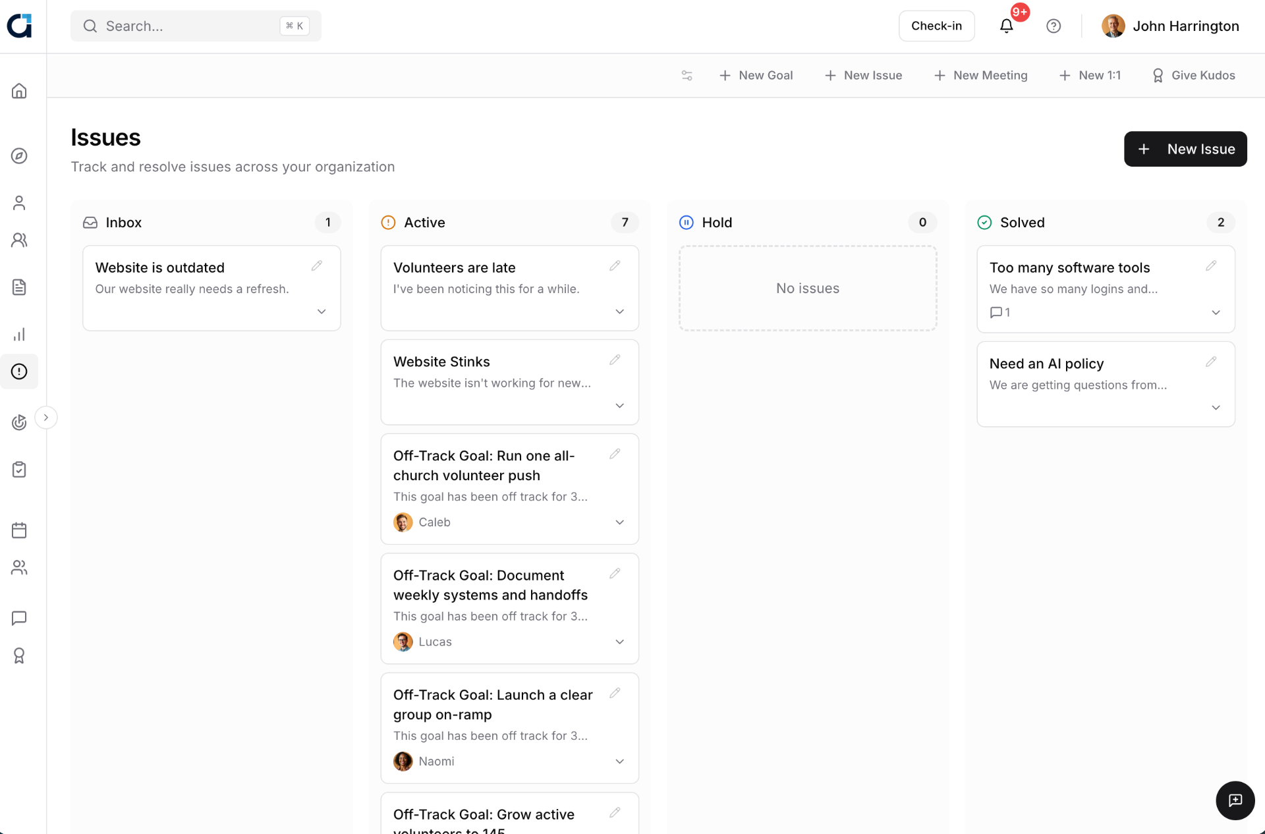Expand the 'Too many software tools' solved issue
The height and width of the screenshot is (834, 1265).
pos(1216,312)
